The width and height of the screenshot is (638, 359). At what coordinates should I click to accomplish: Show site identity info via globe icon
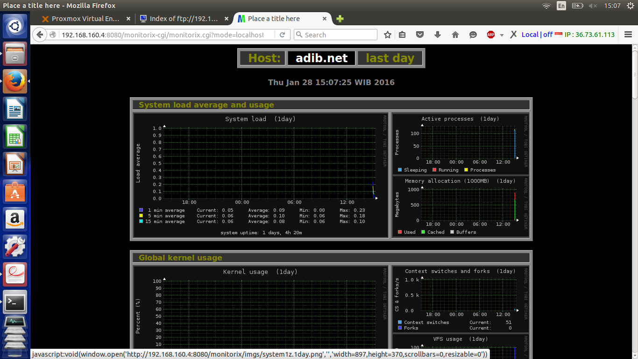[x=53, y=35]
